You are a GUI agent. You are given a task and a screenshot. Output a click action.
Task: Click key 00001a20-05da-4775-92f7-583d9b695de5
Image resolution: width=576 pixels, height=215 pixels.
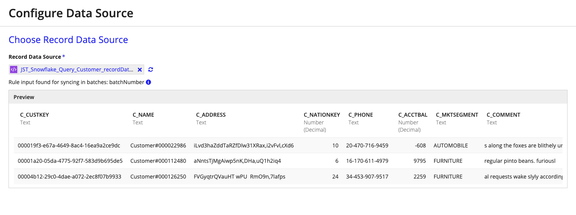70,161
